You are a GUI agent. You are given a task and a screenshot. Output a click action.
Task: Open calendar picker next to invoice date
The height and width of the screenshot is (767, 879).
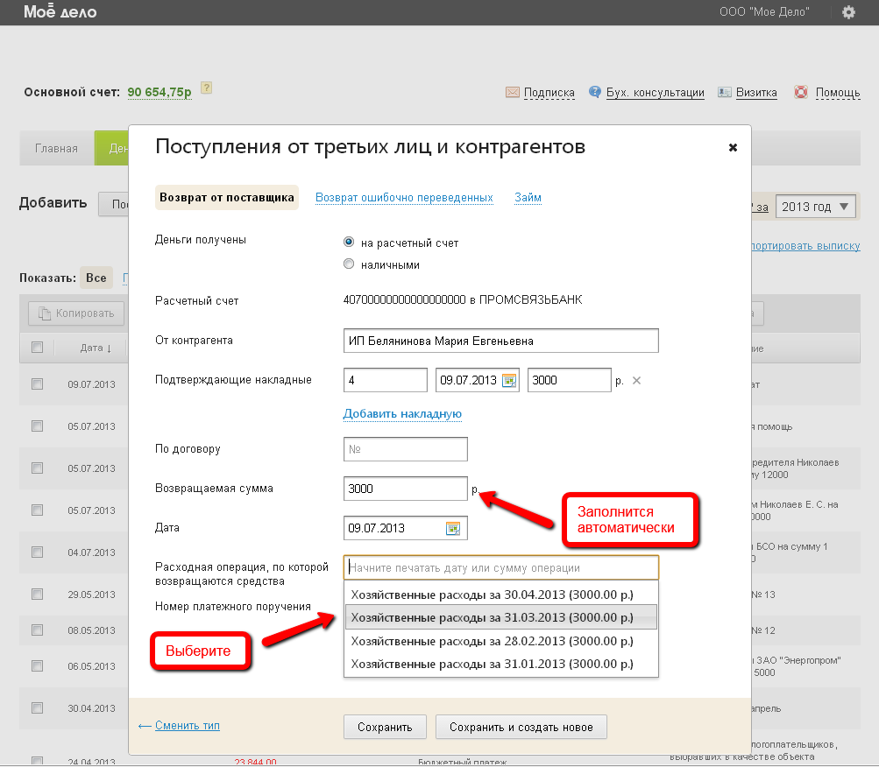click(x=509, y=381)
